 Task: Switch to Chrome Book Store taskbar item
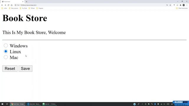coord(18,104)
